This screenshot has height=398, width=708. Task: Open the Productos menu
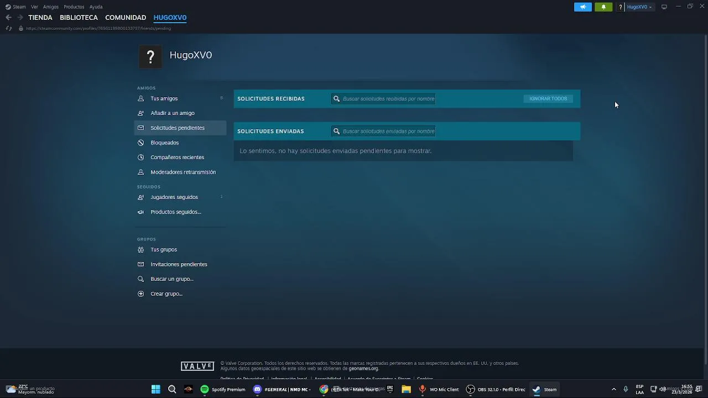click(74, 7)
